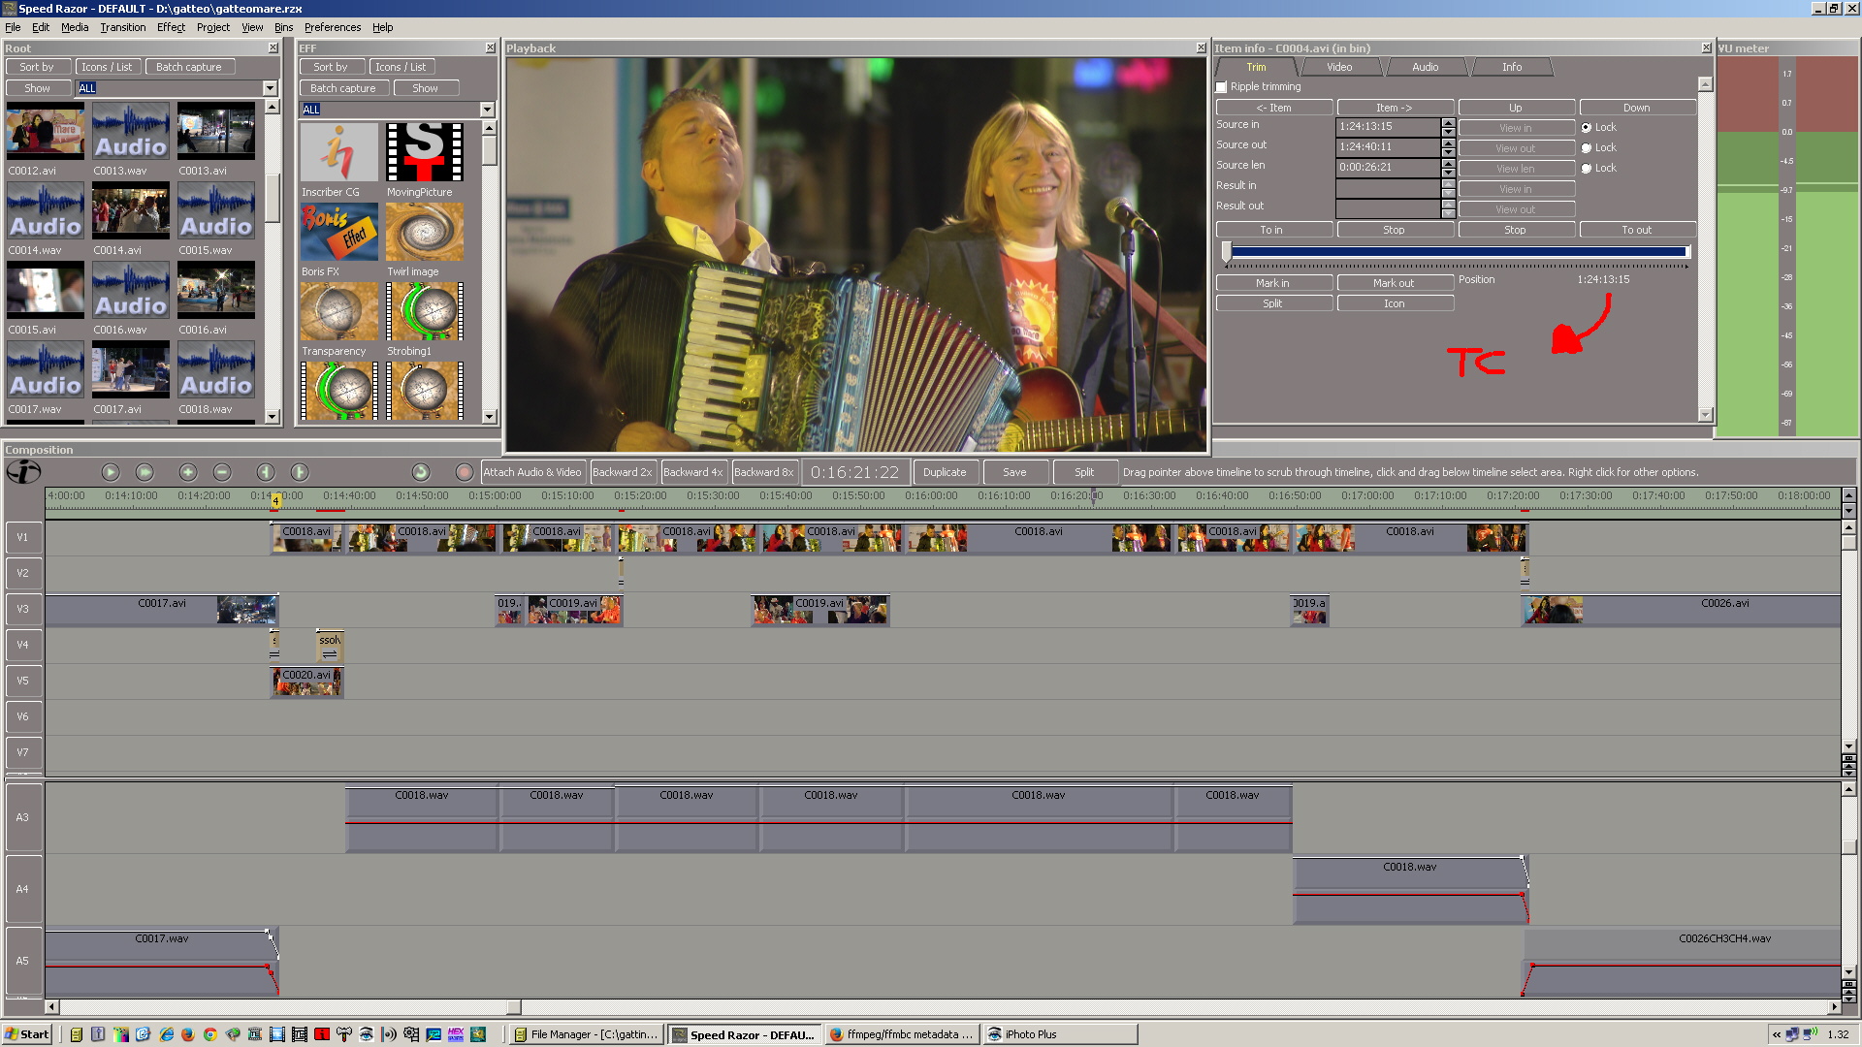Click the fast-forward play icon
Screen dimensions: 1862x1047
click(x=144, y=472)
